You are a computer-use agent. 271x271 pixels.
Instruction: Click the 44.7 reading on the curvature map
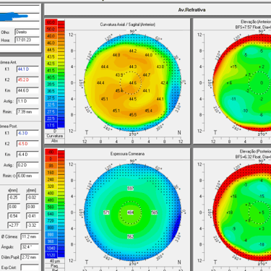(147, 75)
